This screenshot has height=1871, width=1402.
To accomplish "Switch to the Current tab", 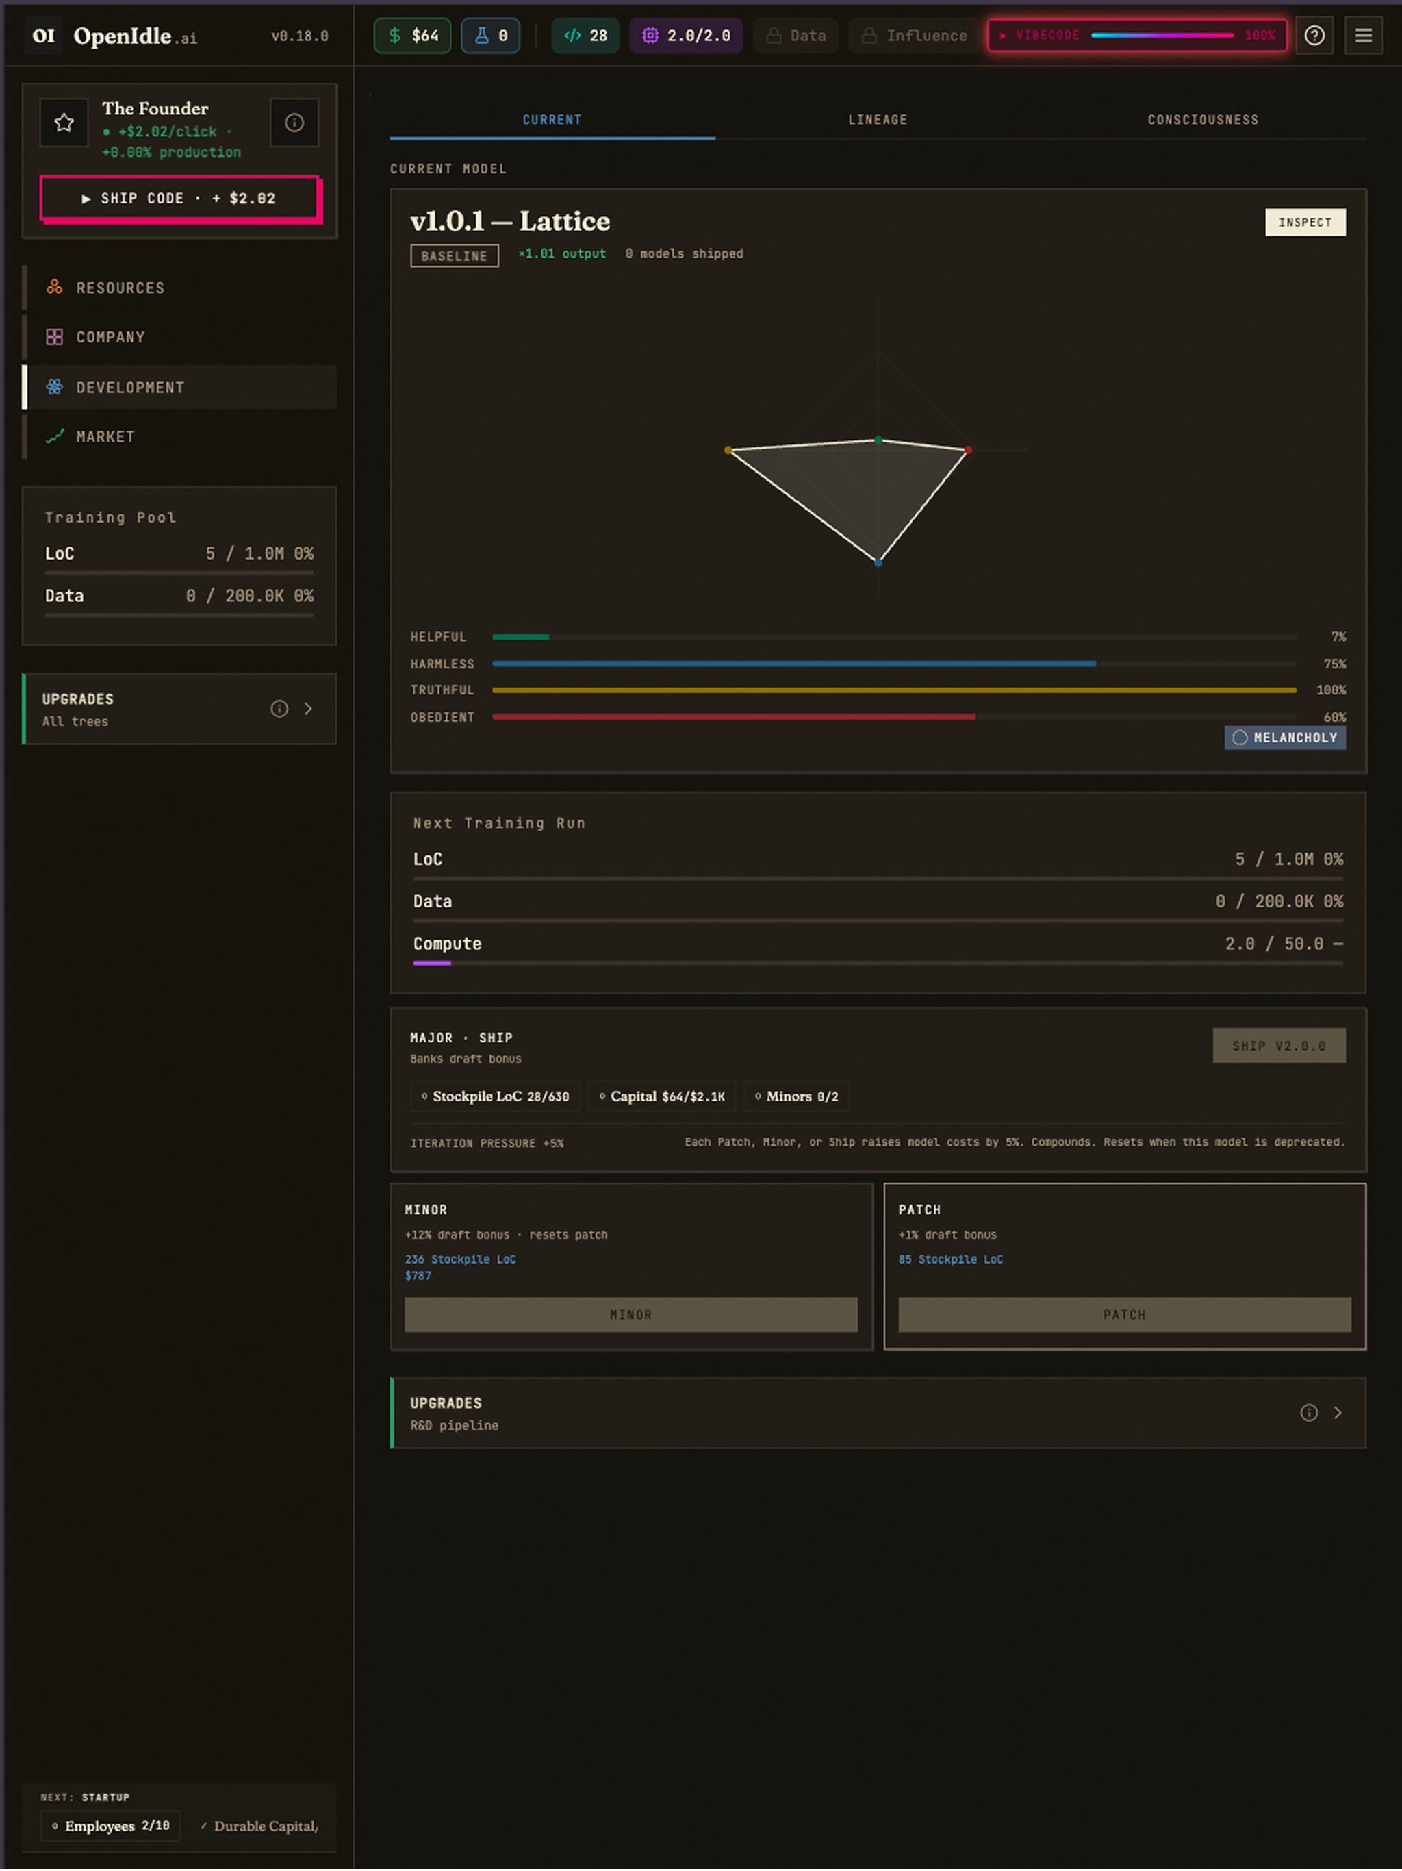I will point(552,120).
